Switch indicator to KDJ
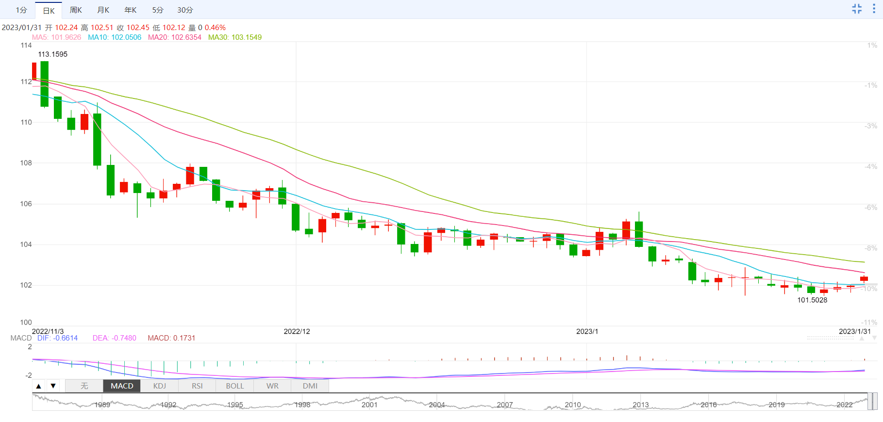The image size is (883, 422). [x=160, y=386]
